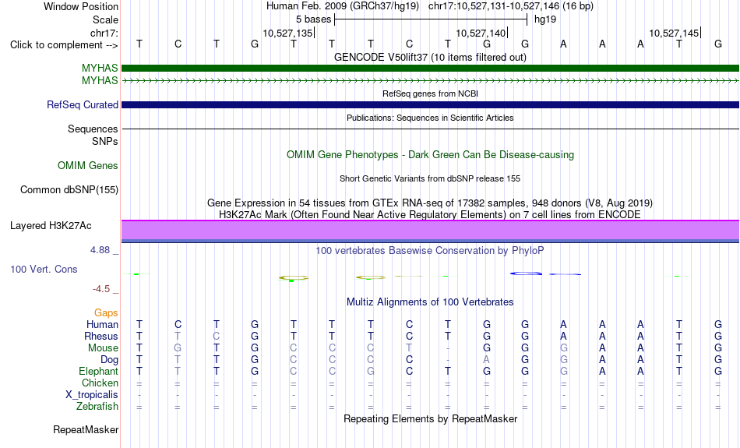Click the 10,527,140 ruler position

tap(481, 33)
